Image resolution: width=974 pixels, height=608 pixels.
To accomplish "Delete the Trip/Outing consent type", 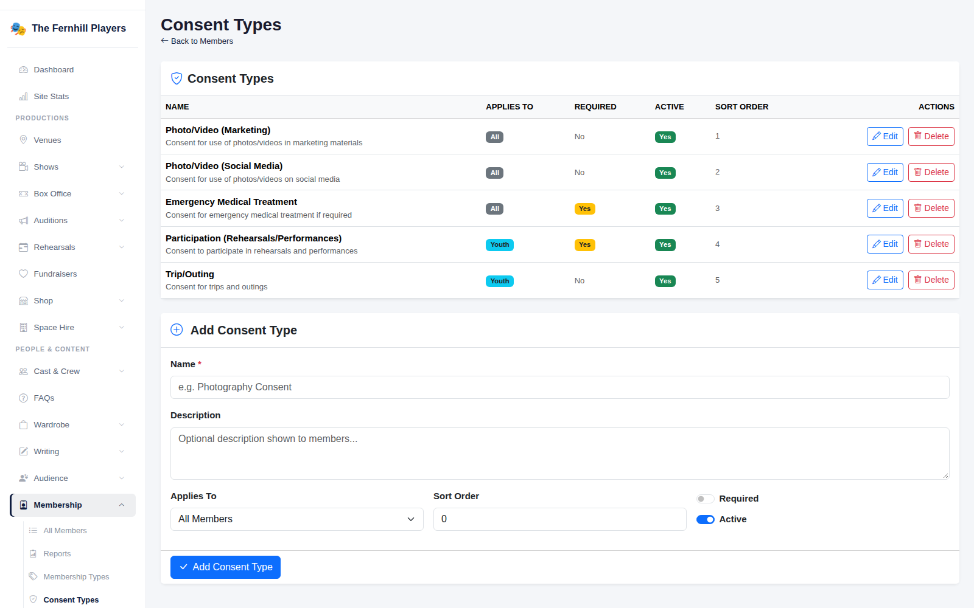I will coord(931,280).
